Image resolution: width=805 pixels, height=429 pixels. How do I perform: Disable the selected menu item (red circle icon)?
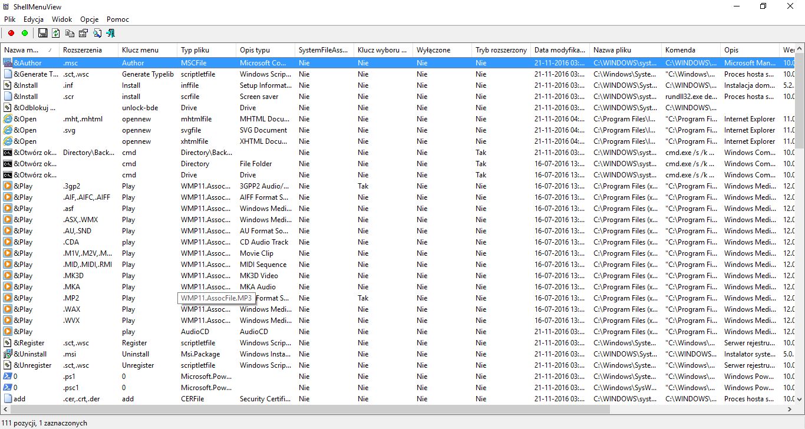pos(11,34)
